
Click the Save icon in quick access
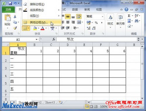coord(10,3)
